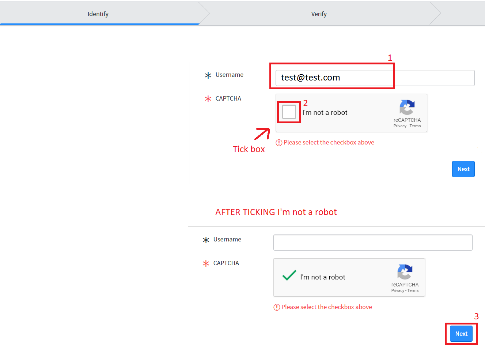Click the red asterisk next to upper CAPTCHA
The height and width of the screenshot is (349, 485).
click(208, 99)
